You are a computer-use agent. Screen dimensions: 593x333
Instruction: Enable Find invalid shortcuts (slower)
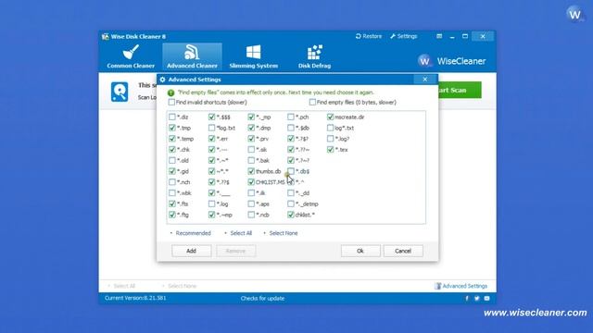(171, 103)
